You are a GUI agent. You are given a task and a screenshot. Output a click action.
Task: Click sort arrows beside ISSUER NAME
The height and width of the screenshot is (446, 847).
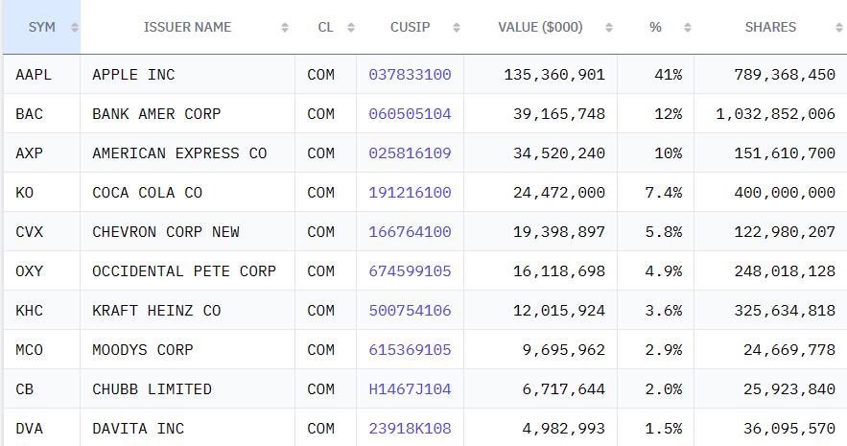coord(285,28)
